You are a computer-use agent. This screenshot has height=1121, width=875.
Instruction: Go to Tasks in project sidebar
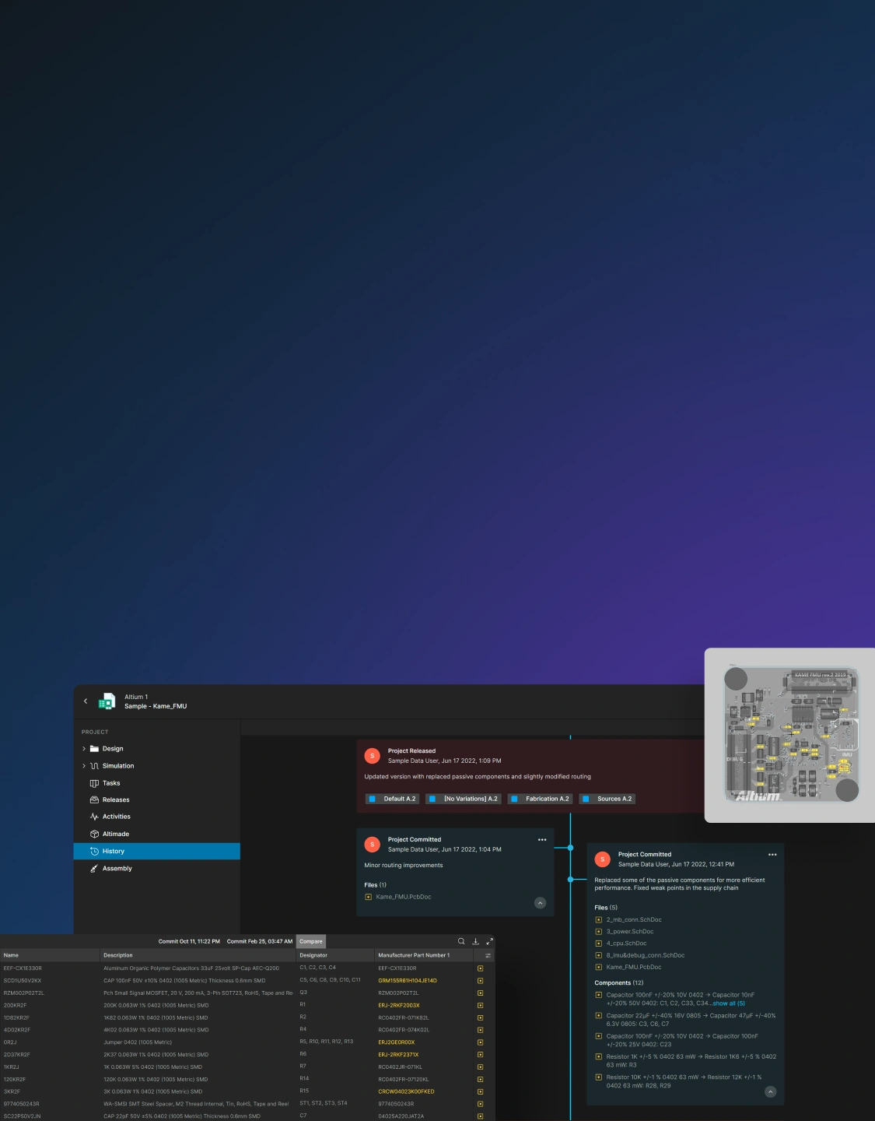click(x=111, y=783)
